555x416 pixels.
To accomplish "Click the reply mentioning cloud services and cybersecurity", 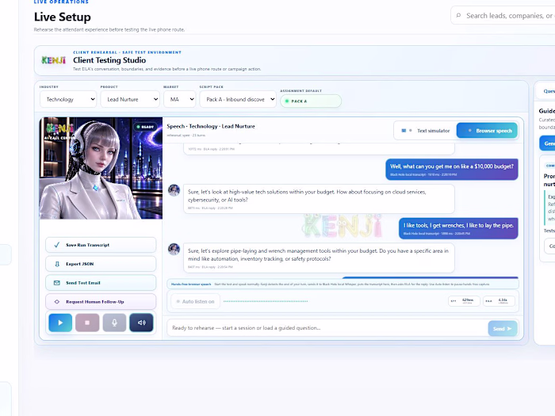I will click(319, 199).
